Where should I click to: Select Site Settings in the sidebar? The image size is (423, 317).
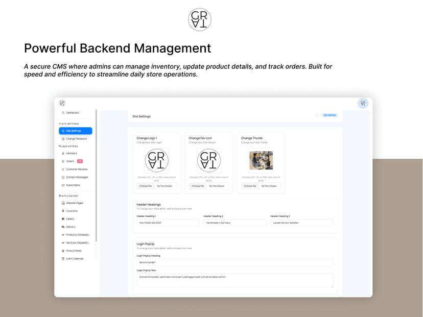tap(75, 131)
